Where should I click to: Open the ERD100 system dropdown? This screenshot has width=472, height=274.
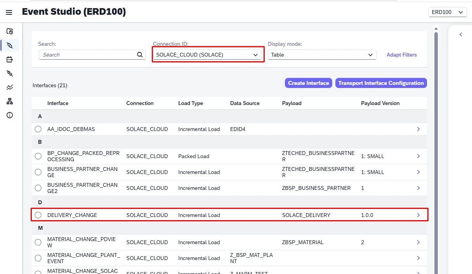447,12
